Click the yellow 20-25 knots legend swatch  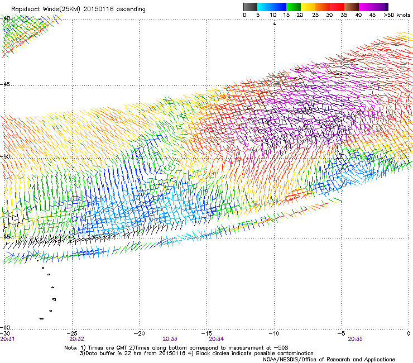[x=308, y=7]
